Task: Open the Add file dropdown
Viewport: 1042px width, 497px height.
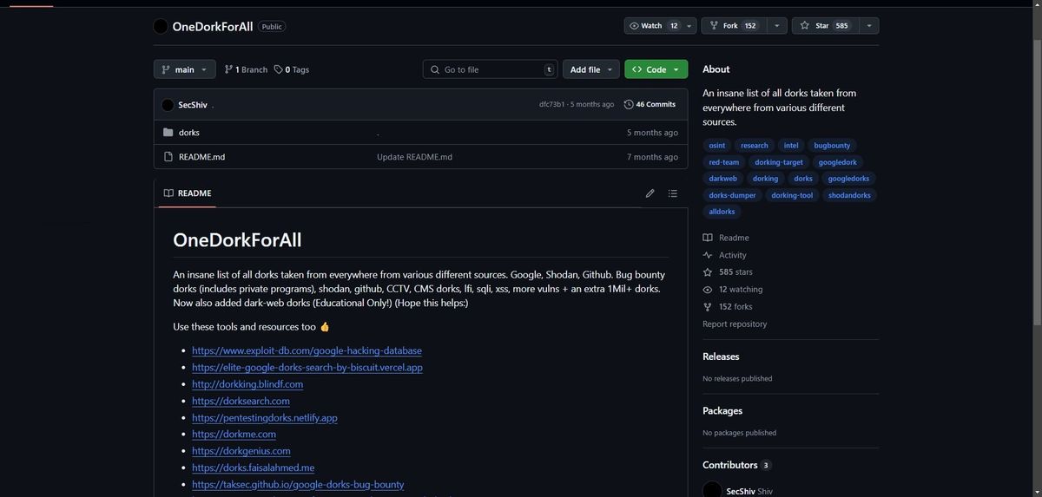Action: tap(592, 69)
